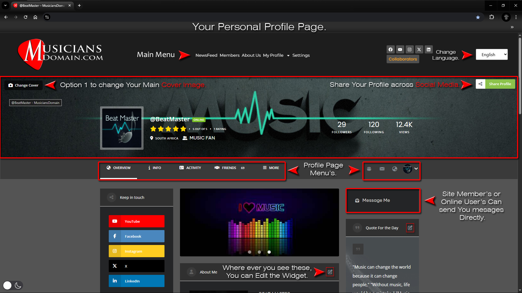The image size is (522, 293).
Task: Select the first slideshow dot
Action: pyautogui.click(x=250, y=252)
